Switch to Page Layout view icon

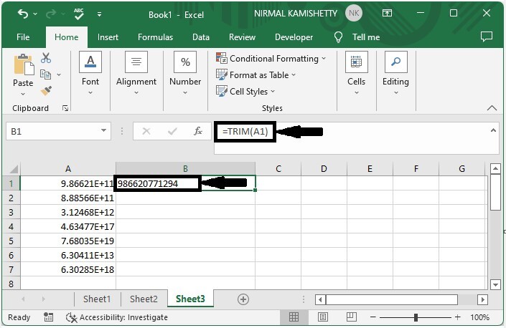pyautogui.click(x=323, y=317)
